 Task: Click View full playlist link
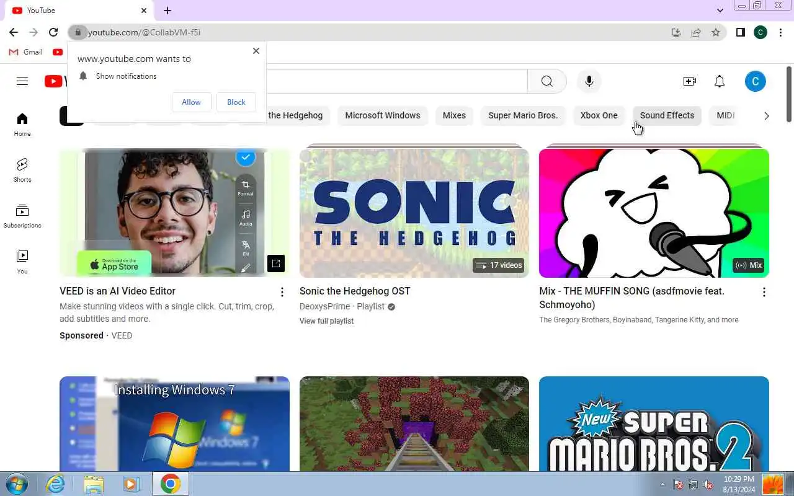tap(326, 321)
